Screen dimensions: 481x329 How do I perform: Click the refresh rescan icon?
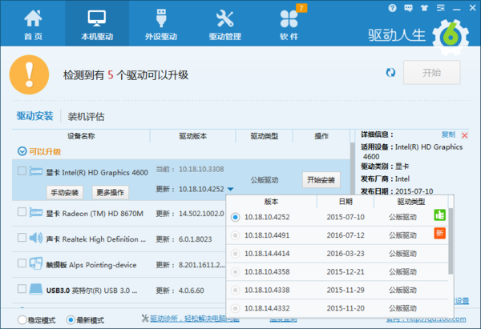click(x=390, y=73)
